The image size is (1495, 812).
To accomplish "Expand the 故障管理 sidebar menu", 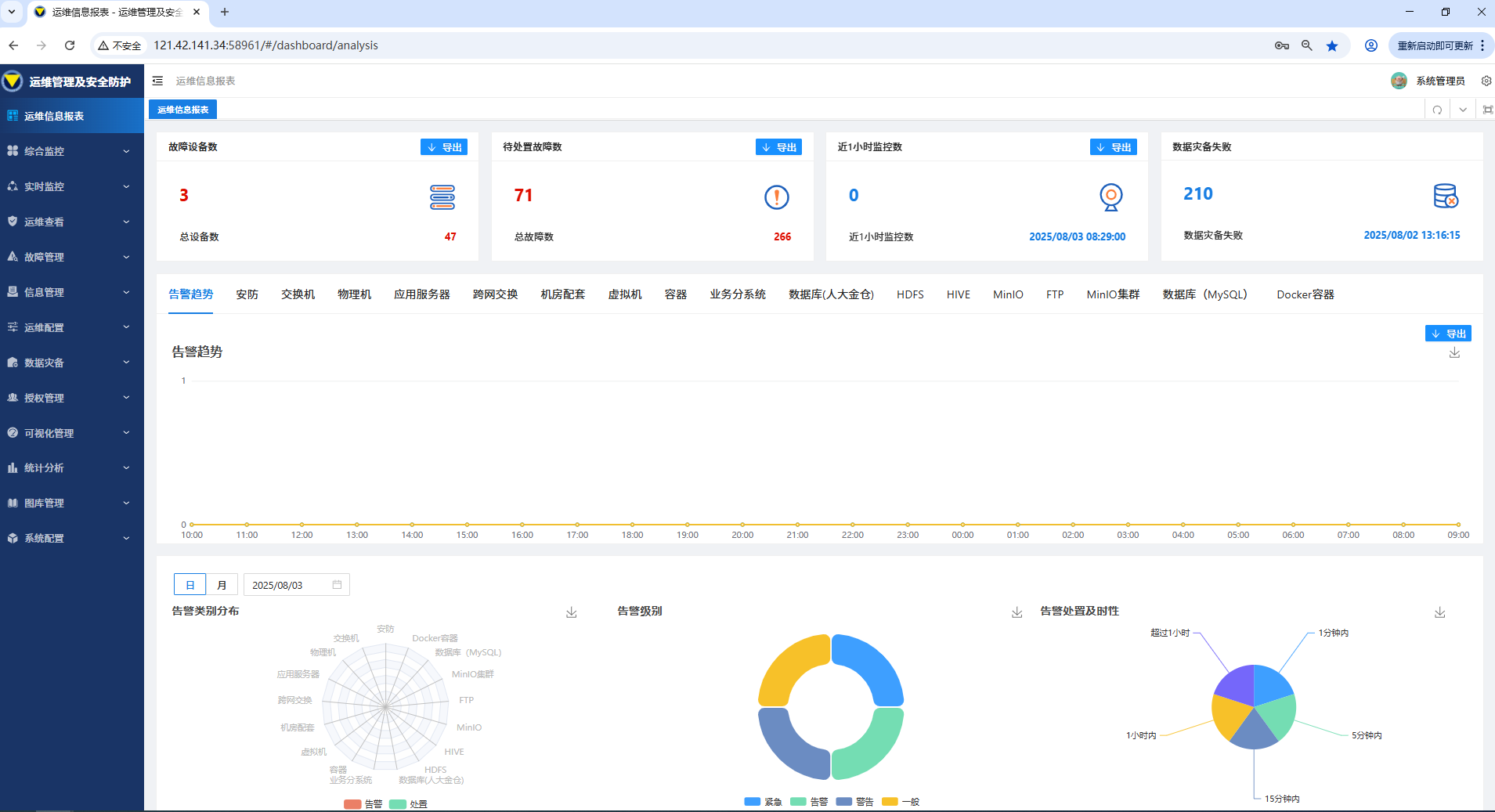I will [72, 257].
